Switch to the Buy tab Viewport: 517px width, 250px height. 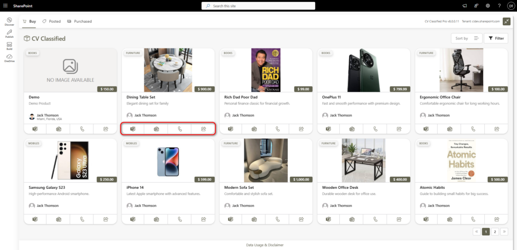[29, 21]
